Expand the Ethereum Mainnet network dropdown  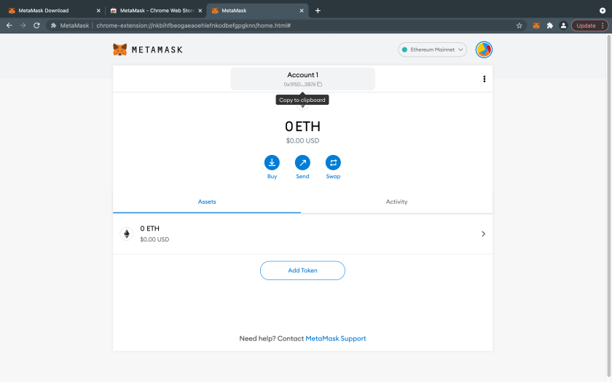[432, 49]
